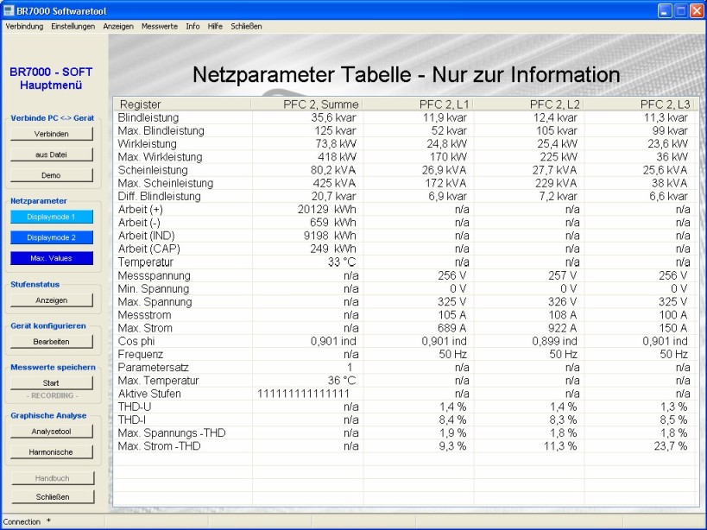Click the BR7000 Softwaretool title bar icon
The height and width of the screenshot is (530, 707).
point(9,10)
